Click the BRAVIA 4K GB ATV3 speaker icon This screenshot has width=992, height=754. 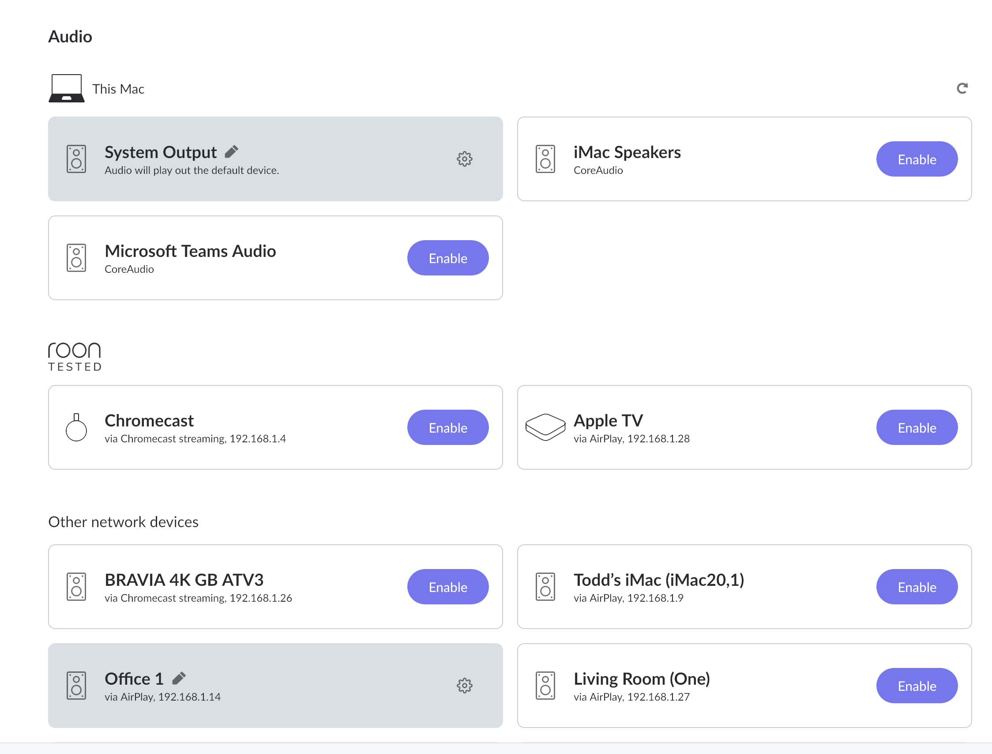[76, 587]
